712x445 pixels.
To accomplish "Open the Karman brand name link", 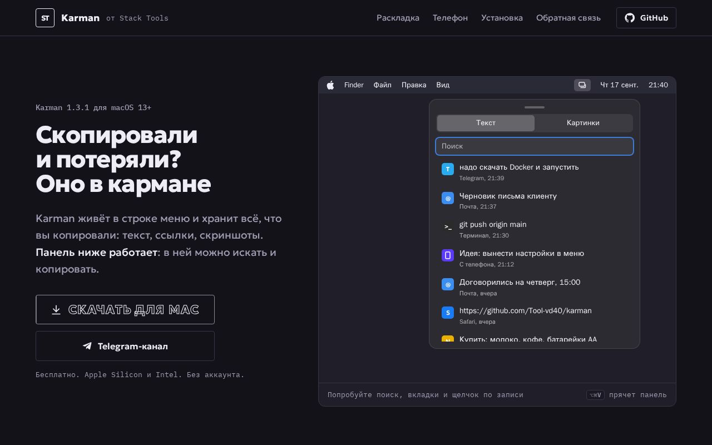I will point(80,18).
